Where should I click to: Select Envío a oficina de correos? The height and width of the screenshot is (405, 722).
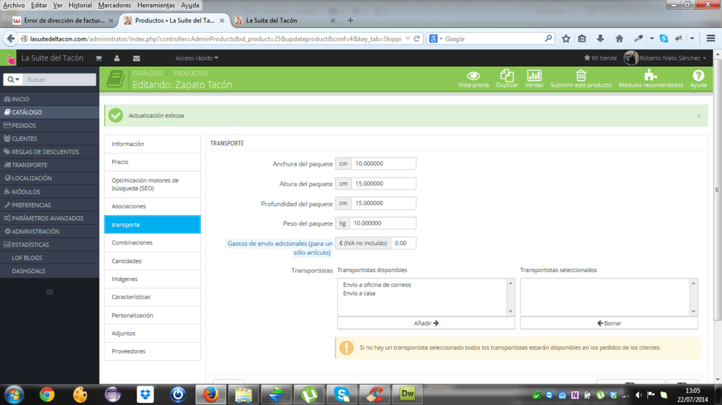coord(377,285)
